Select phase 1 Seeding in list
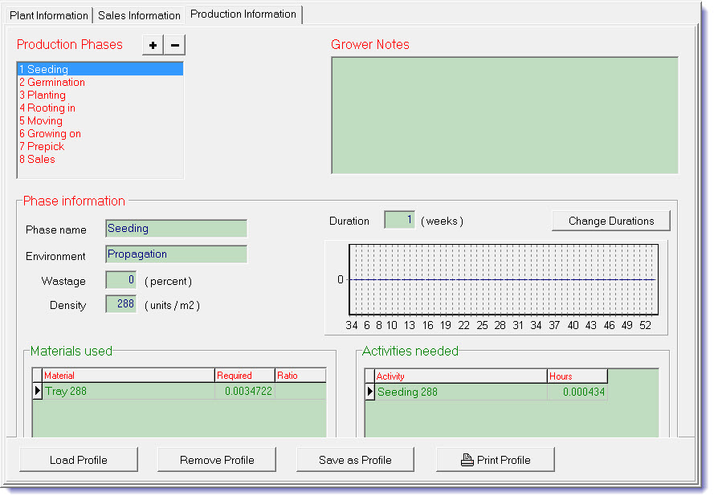Image resolution: width=714 pixels, height=500 pixels. [x=100, y=69]
